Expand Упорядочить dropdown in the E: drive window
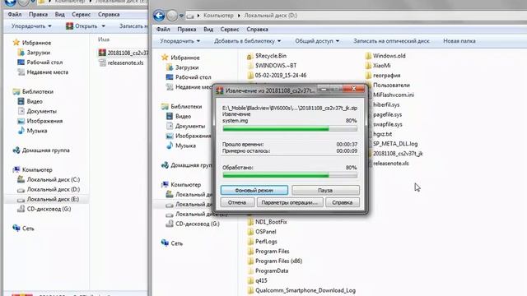Screen dimensions: 527x296 31,25
